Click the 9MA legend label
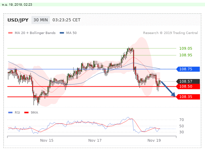The image size is (205, 151). (x=34, y=112)
